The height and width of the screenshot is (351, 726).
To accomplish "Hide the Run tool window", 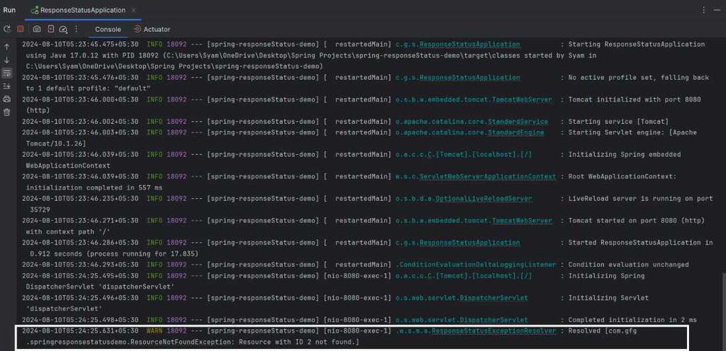I will 717,10.
